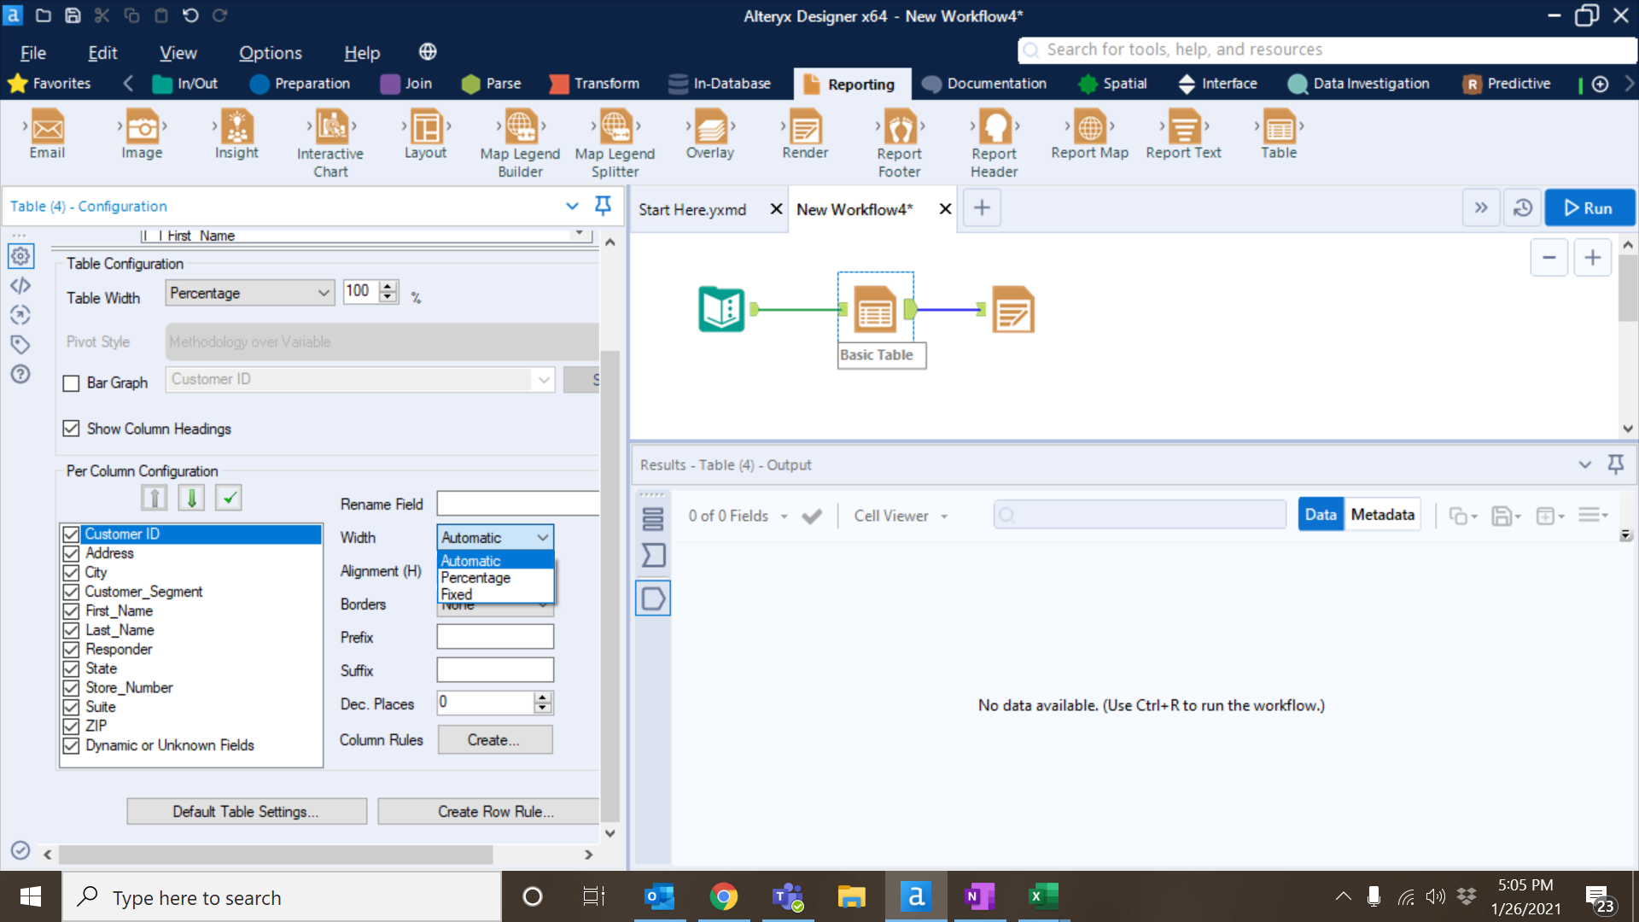Click the Input Data book node
1639x922 pixels.
[x=721, y=309]
